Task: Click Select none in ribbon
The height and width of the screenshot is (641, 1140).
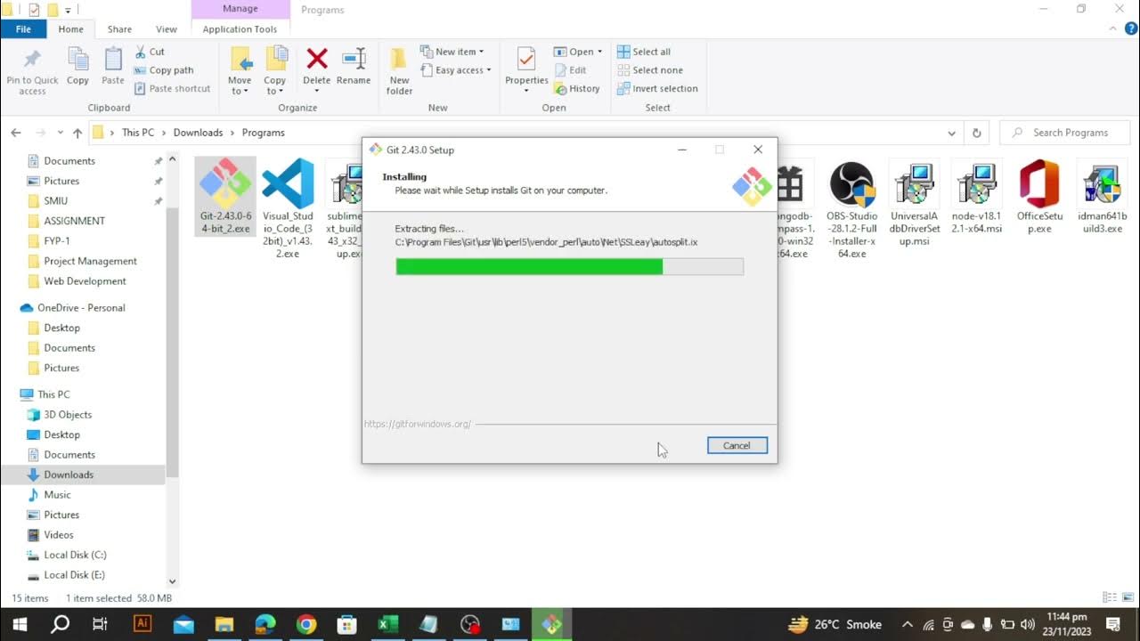Action: point(650,70)
